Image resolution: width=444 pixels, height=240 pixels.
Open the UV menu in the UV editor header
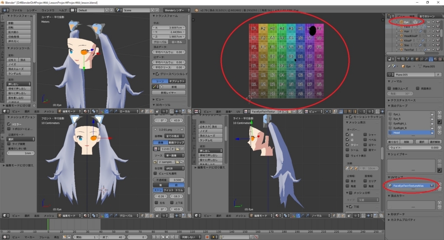tap(238, 112)
